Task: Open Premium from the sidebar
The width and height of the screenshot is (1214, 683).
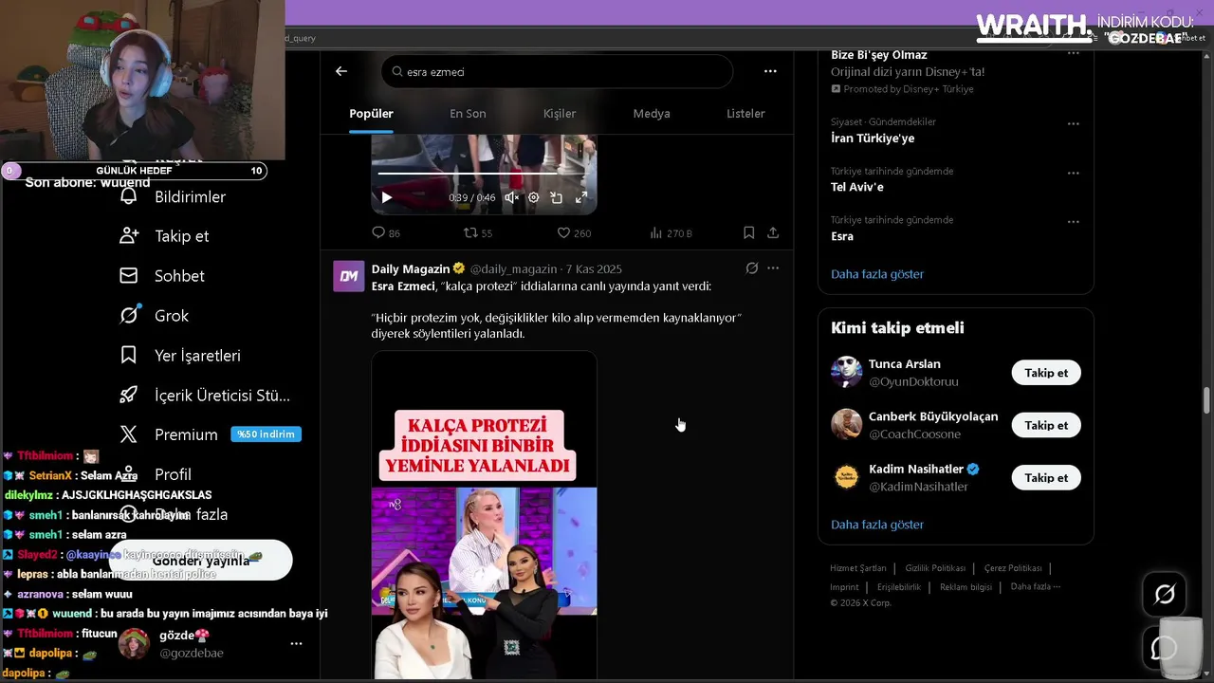Action: [170, 434]
